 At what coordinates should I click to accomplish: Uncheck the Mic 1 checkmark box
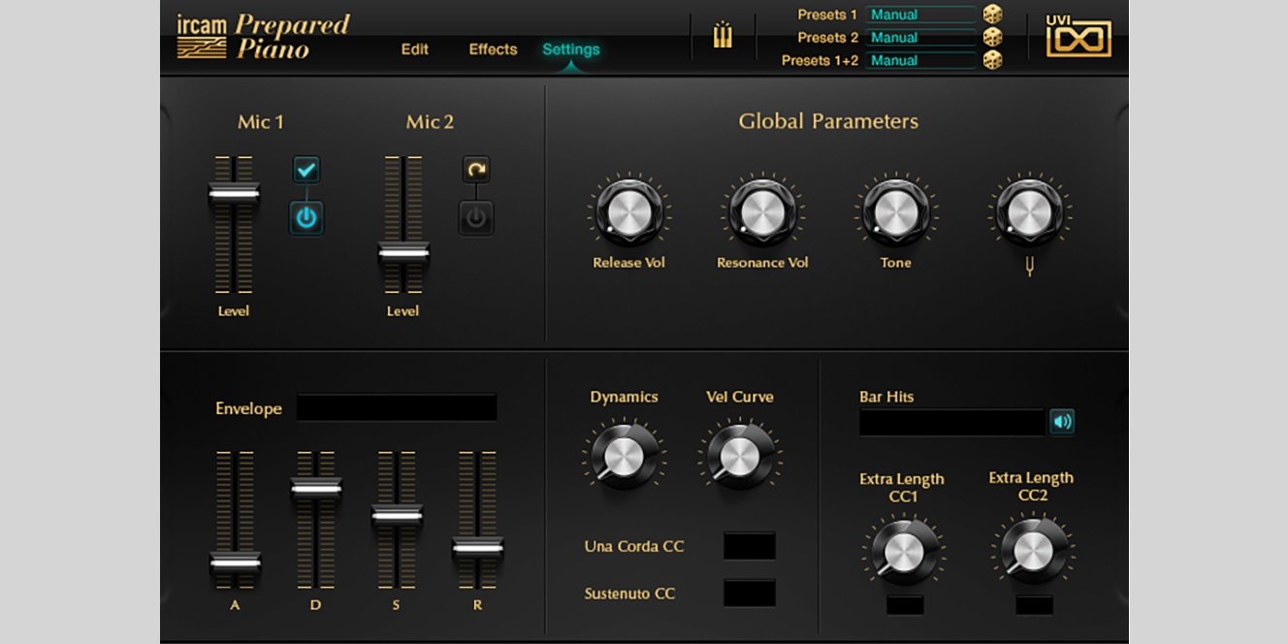click(306, 170)
